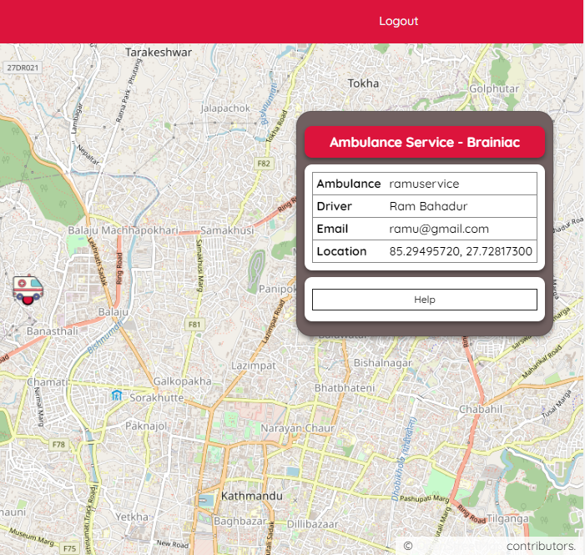Click the Tarakeshwar label on the map

coord(159,53)
